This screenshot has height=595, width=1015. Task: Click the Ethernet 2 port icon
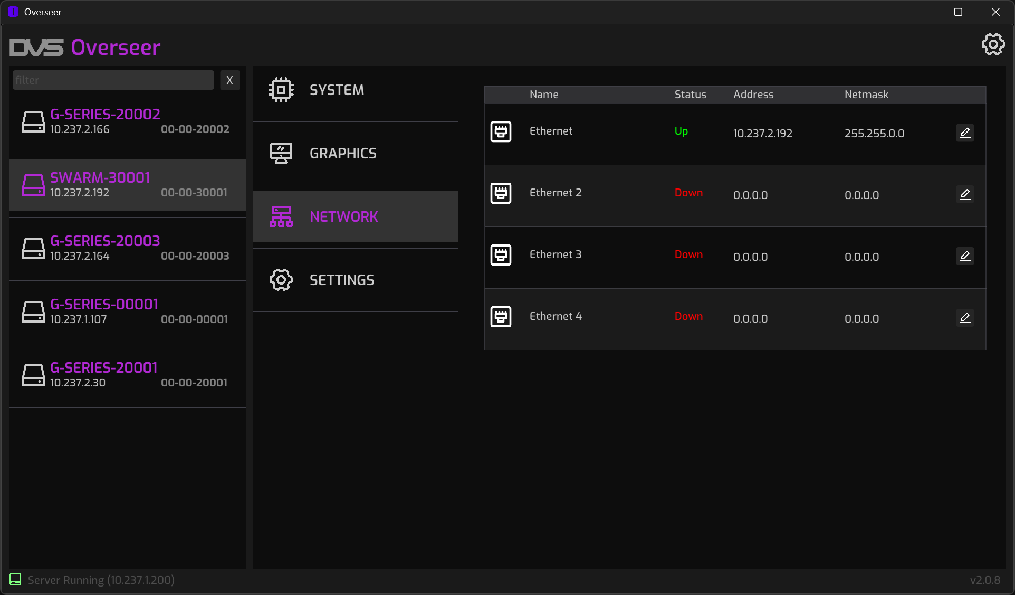coord(501,193)
